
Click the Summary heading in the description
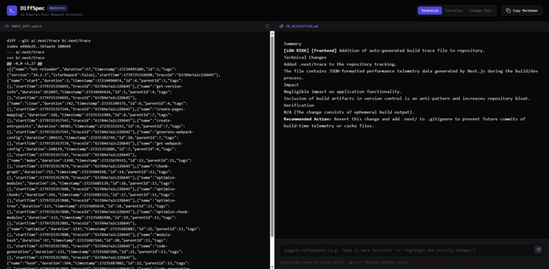click(x=292, y=43)
